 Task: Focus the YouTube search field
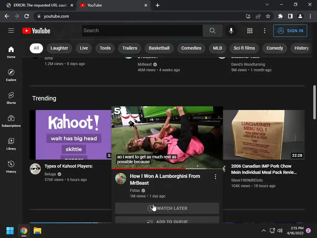[x=142, y=31]
